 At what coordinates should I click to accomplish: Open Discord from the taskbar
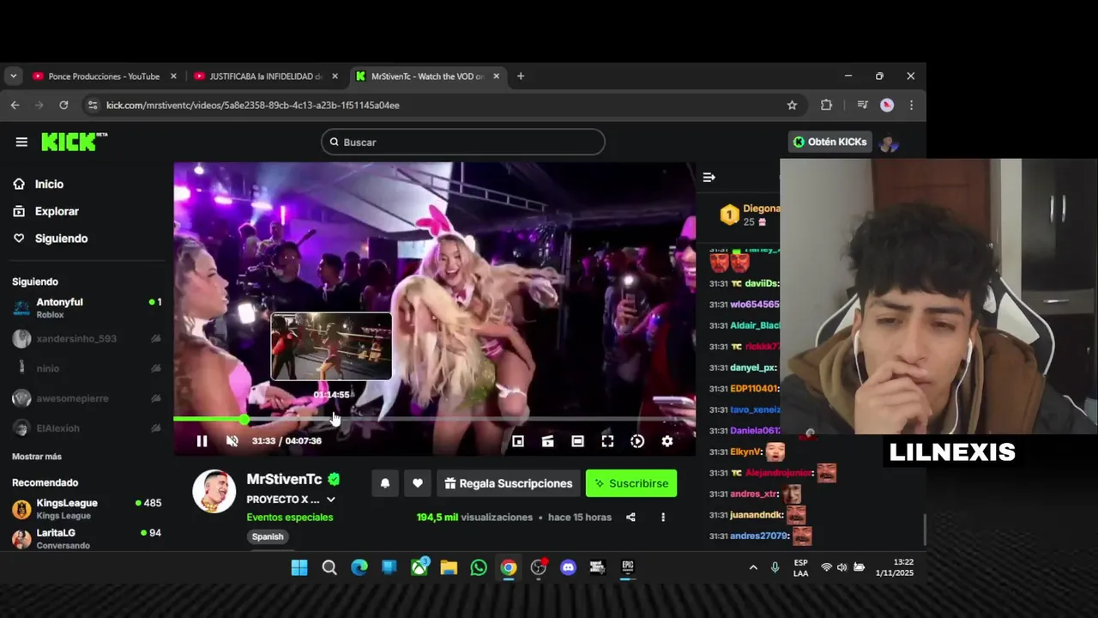pyautogui.click(x=568, y=567)
